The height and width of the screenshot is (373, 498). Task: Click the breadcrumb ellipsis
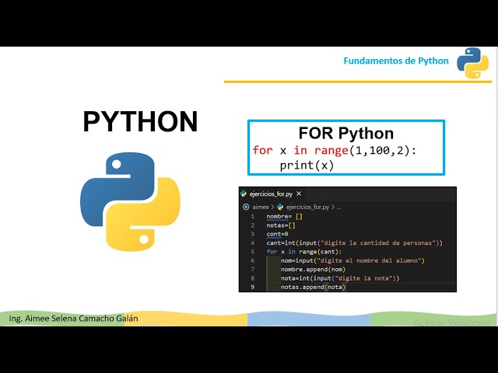[x=338, y=207]
